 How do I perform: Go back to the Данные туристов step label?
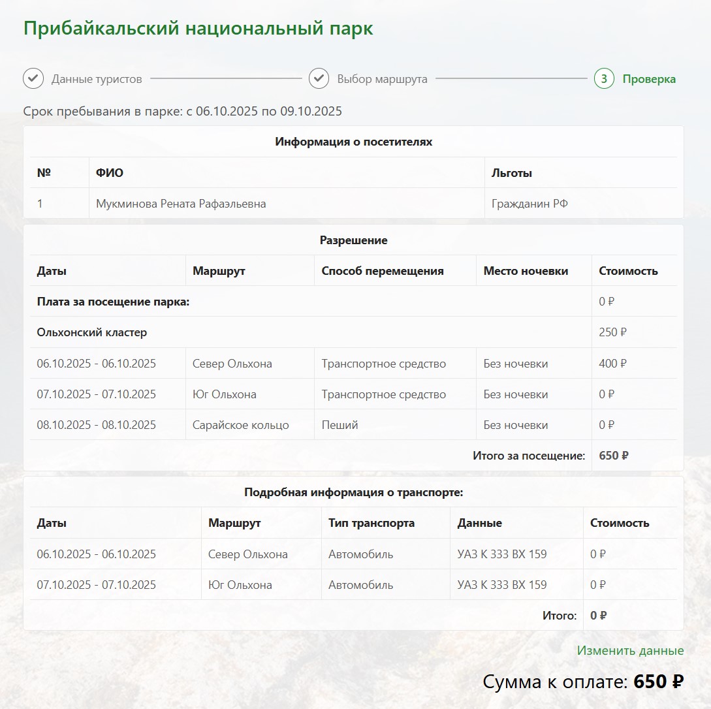pyautogui.click(x=97, y=79)
